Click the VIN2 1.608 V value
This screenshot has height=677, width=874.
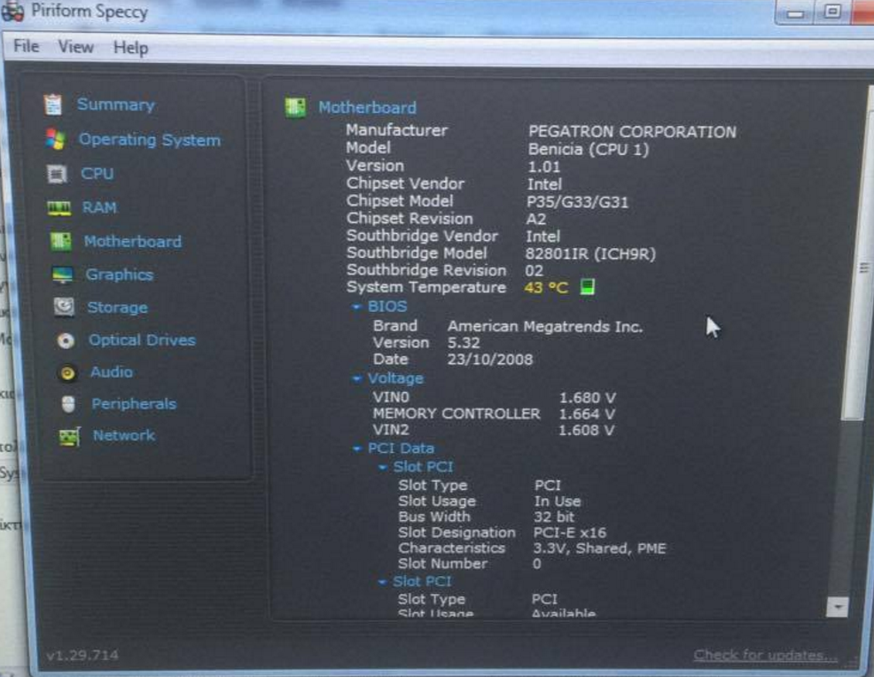click(587, 430)
